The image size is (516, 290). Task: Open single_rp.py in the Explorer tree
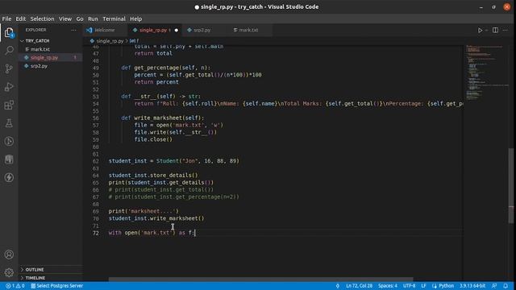coord(44,57)
